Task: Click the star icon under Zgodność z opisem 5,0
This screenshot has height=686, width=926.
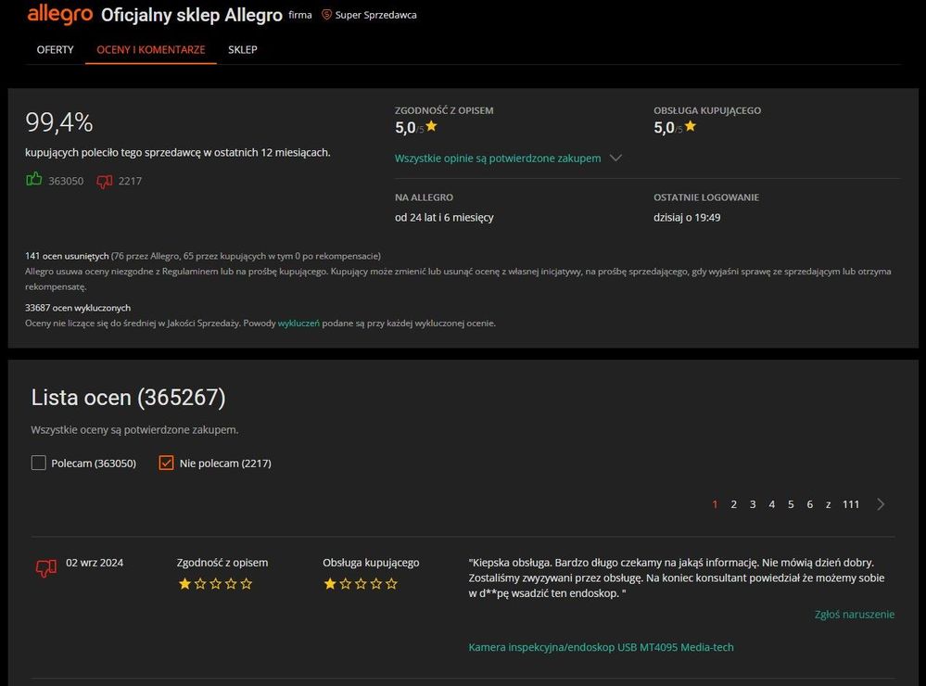Action: pos(432,126)
